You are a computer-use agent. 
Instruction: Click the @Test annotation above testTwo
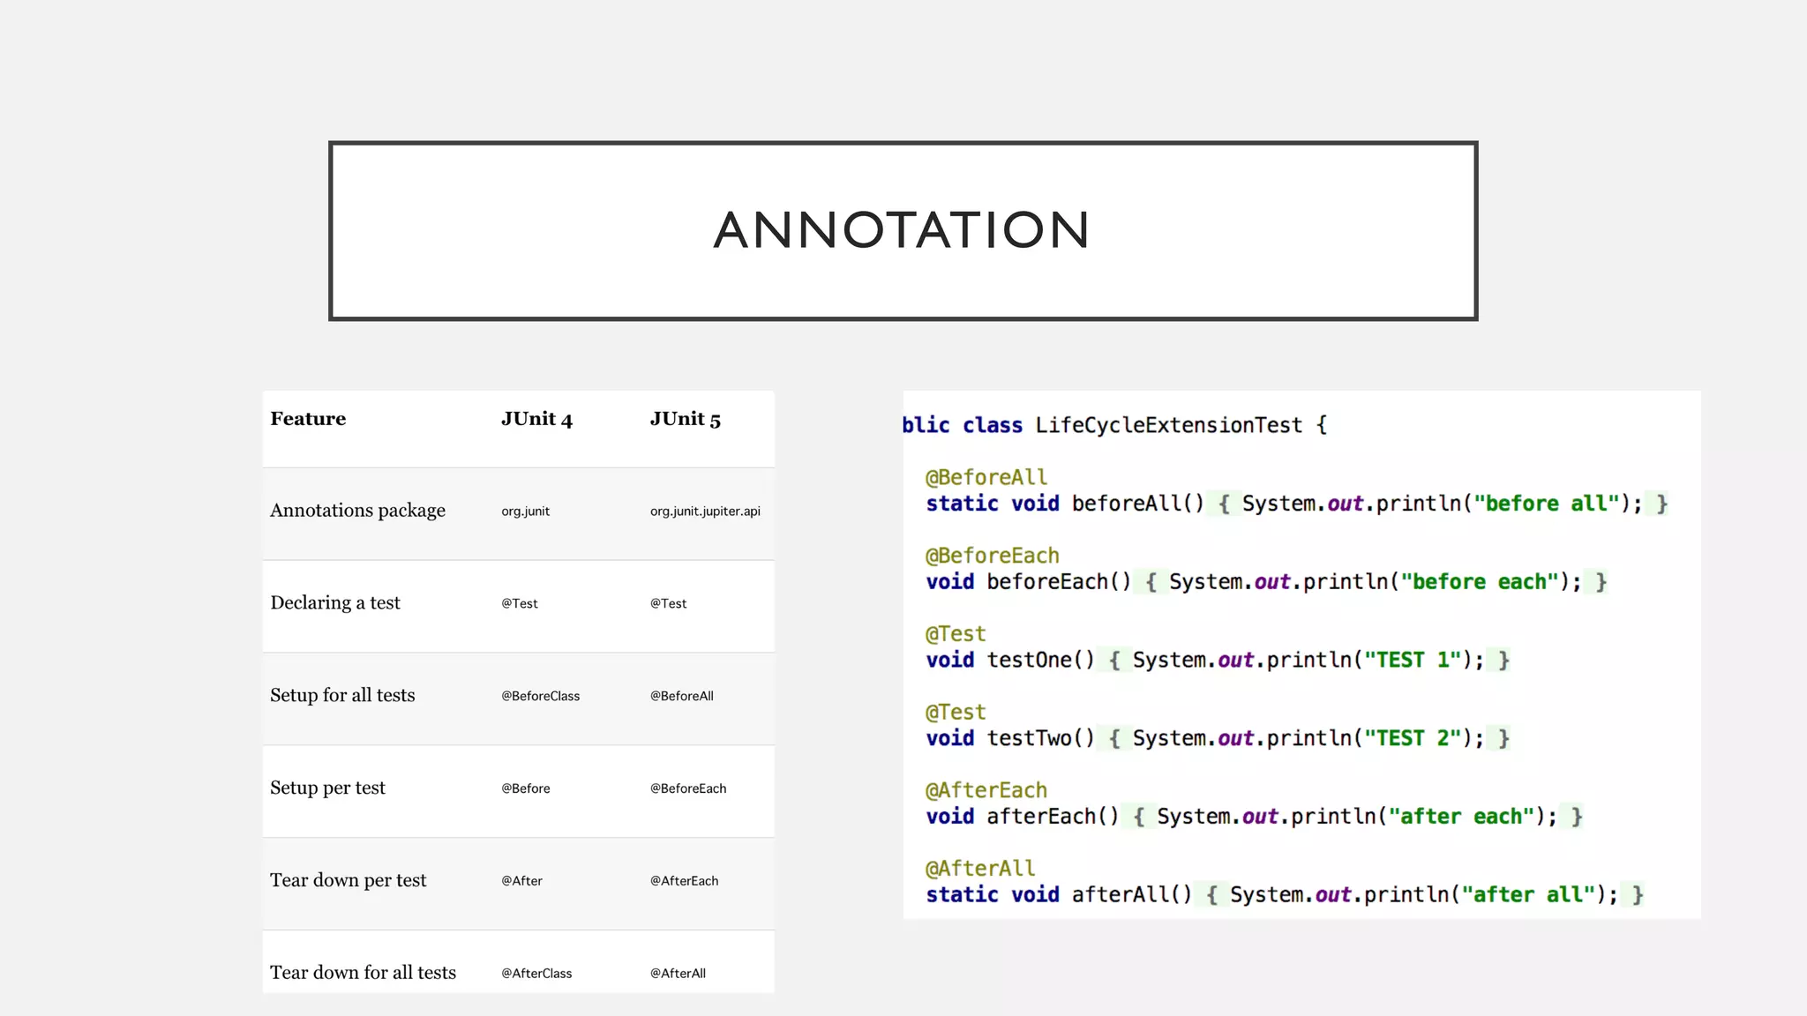coord(955,713)
